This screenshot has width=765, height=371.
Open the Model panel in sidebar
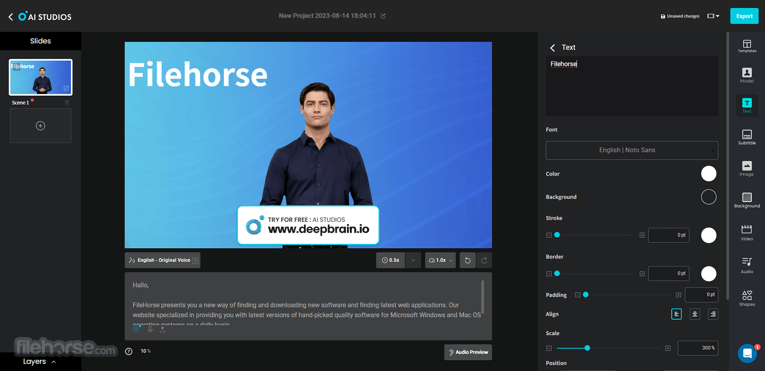747,75
